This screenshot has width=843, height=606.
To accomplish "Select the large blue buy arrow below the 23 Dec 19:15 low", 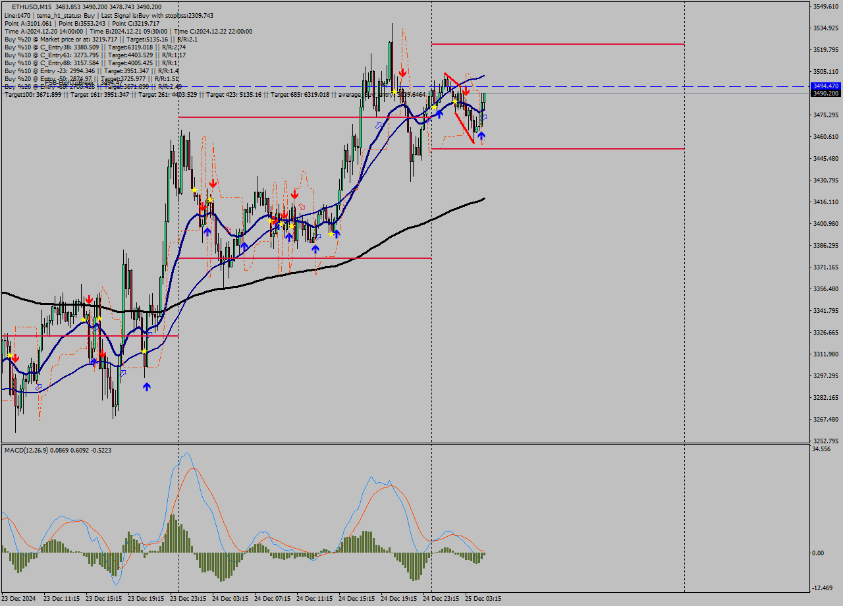I will (x=146, y=387).
